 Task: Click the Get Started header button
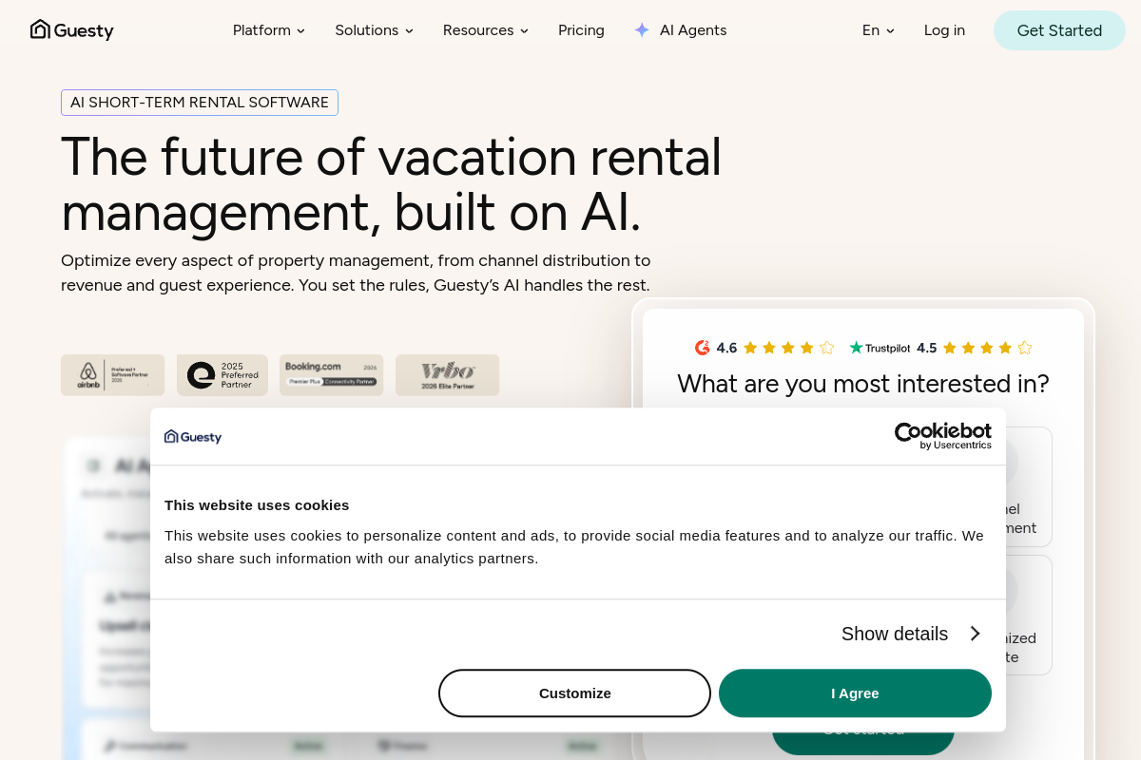[x=1059, y=30]
